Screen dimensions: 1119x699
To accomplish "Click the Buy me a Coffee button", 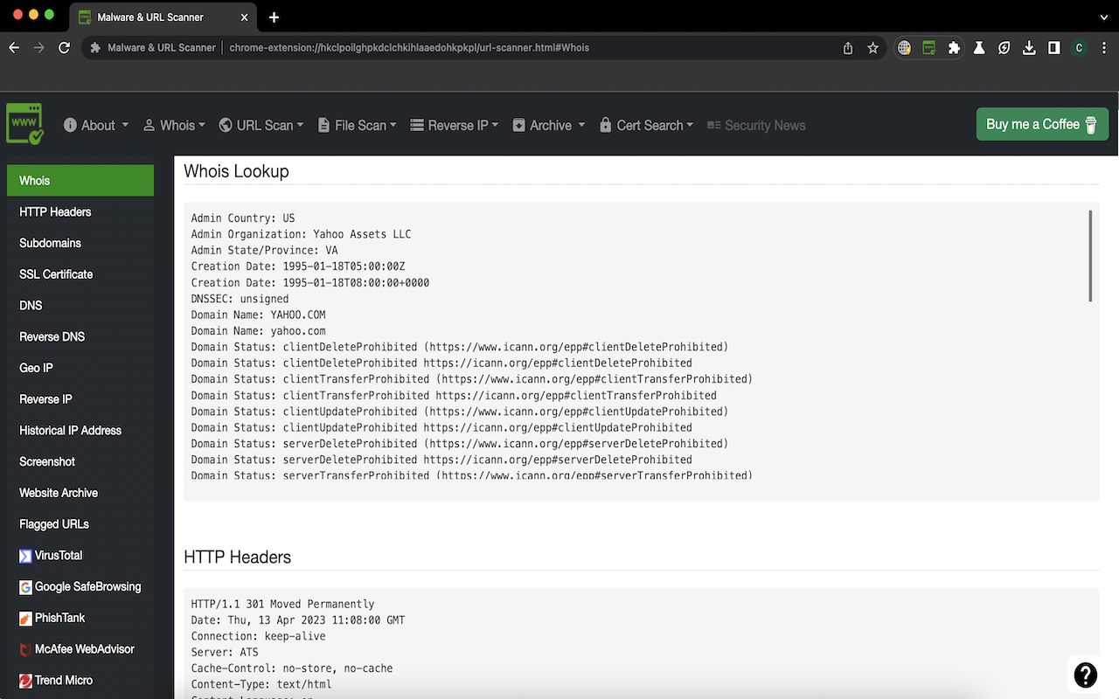I will pyautogui.click(x=1042, y=124).
